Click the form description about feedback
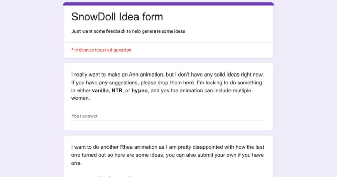 coord(128,31)
